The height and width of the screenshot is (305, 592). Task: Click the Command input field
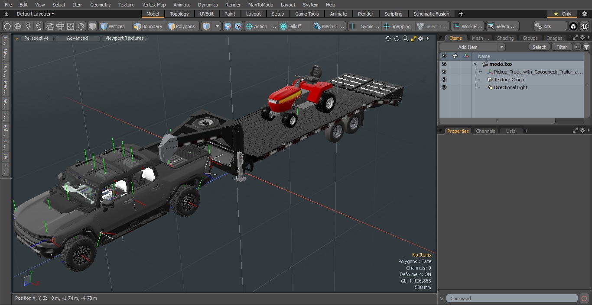point(512,299)
